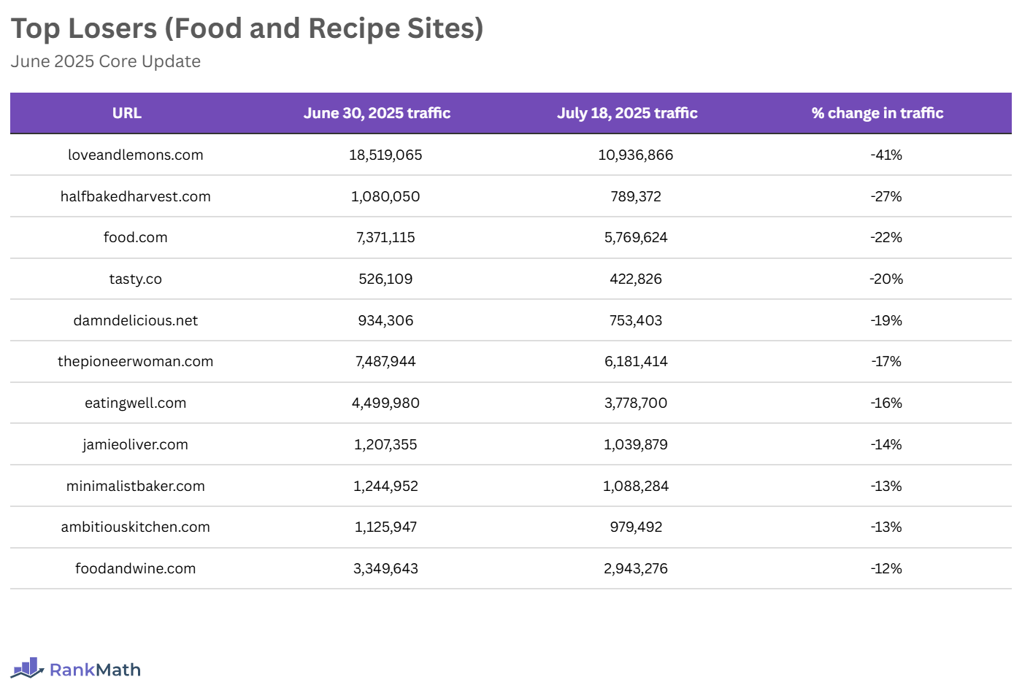Select the tasty.co cell
Screen dimensions: 1022x693
pyautogui.click(x=136, y=279)
